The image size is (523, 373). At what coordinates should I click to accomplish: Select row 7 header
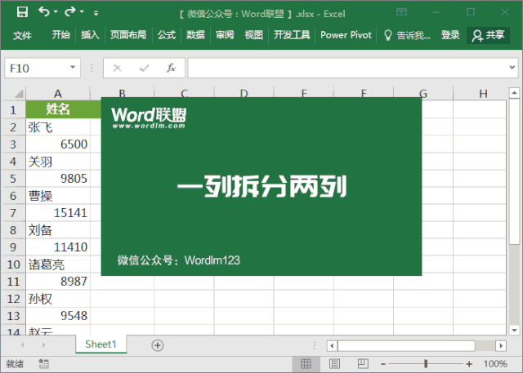13,212
